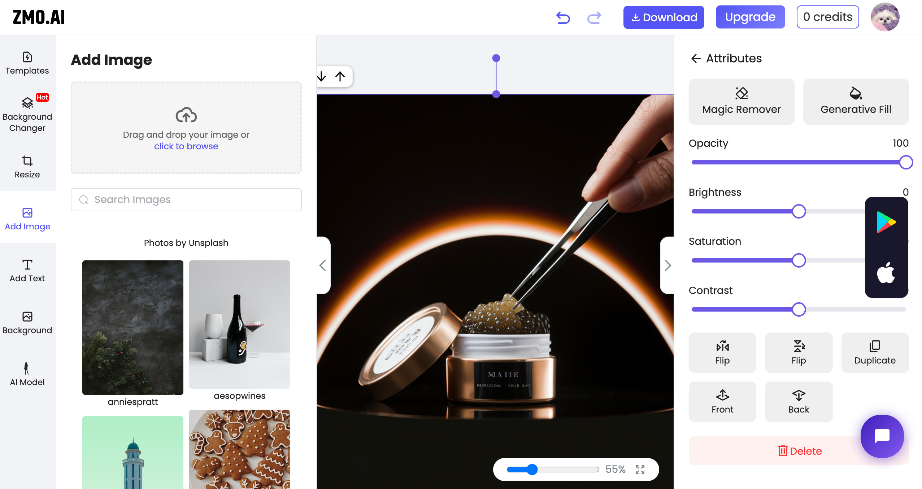Screen dimensions: 922x489
Task: Focus the Search Images field
Action: [x=186, y=200]
